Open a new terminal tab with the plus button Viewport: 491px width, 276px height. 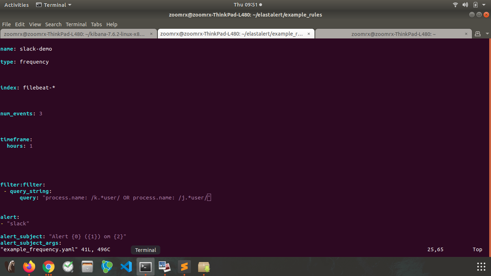tap(478, 33)
